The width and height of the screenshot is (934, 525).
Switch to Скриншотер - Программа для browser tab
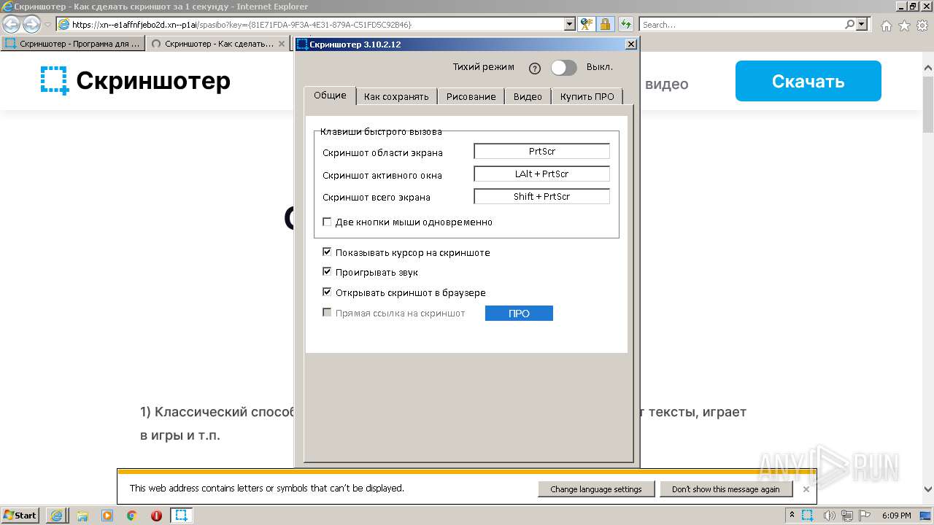coord(72,44)
